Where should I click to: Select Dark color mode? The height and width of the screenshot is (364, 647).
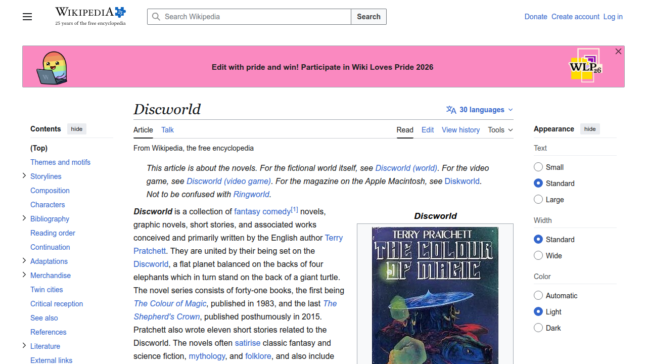[538, 328]
